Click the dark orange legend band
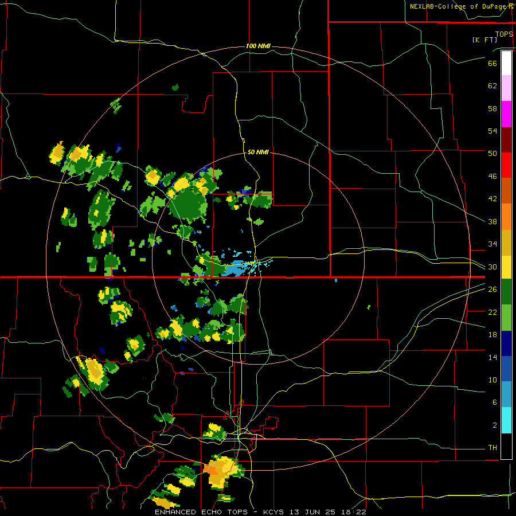Viewport: 516px width, 516px height. pyautogui.click(x=506, y=190)
